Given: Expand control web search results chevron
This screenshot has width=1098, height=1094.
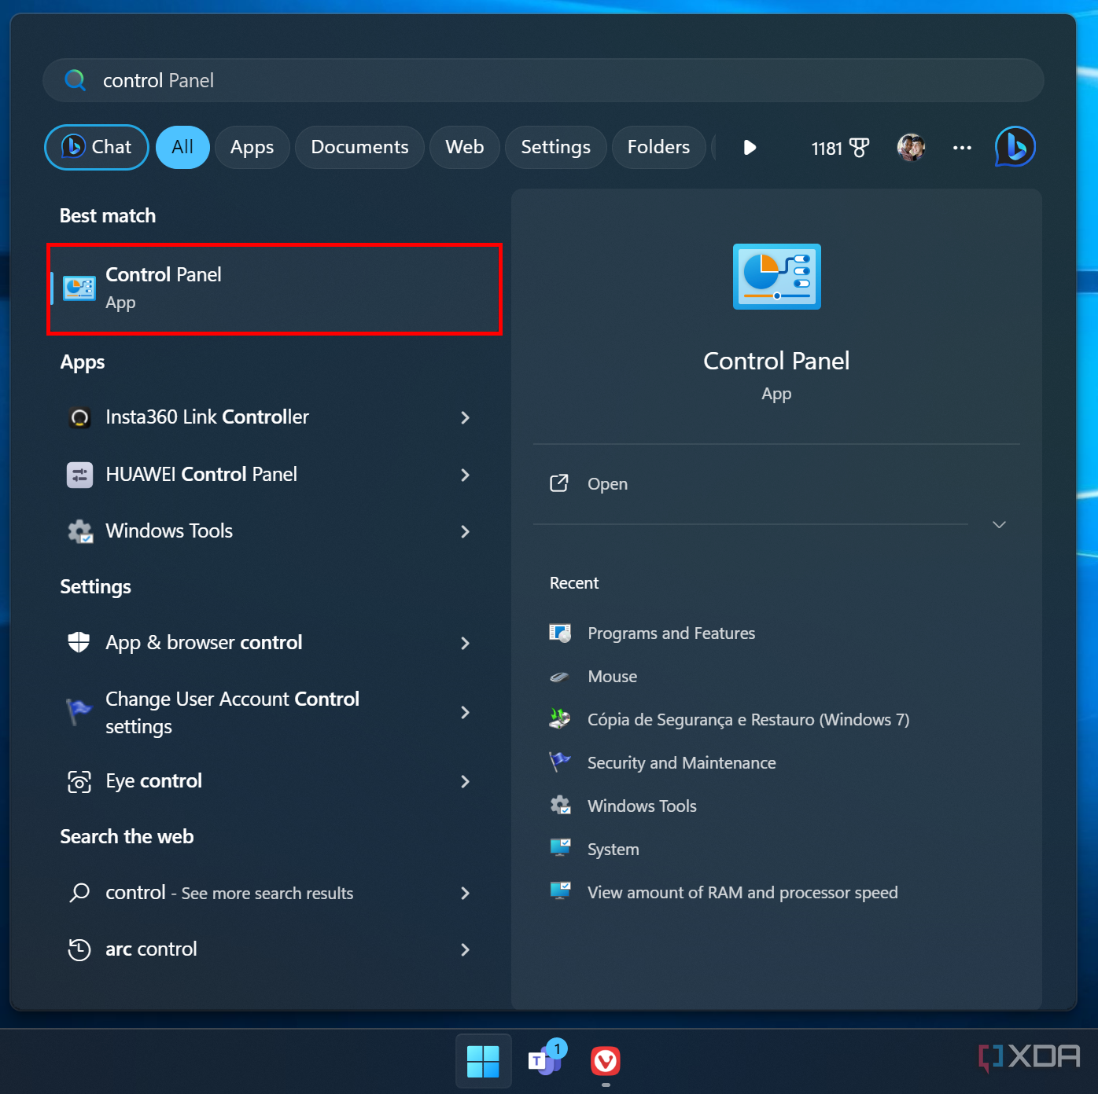Looking at the screenshot, I should coord(465,893).
